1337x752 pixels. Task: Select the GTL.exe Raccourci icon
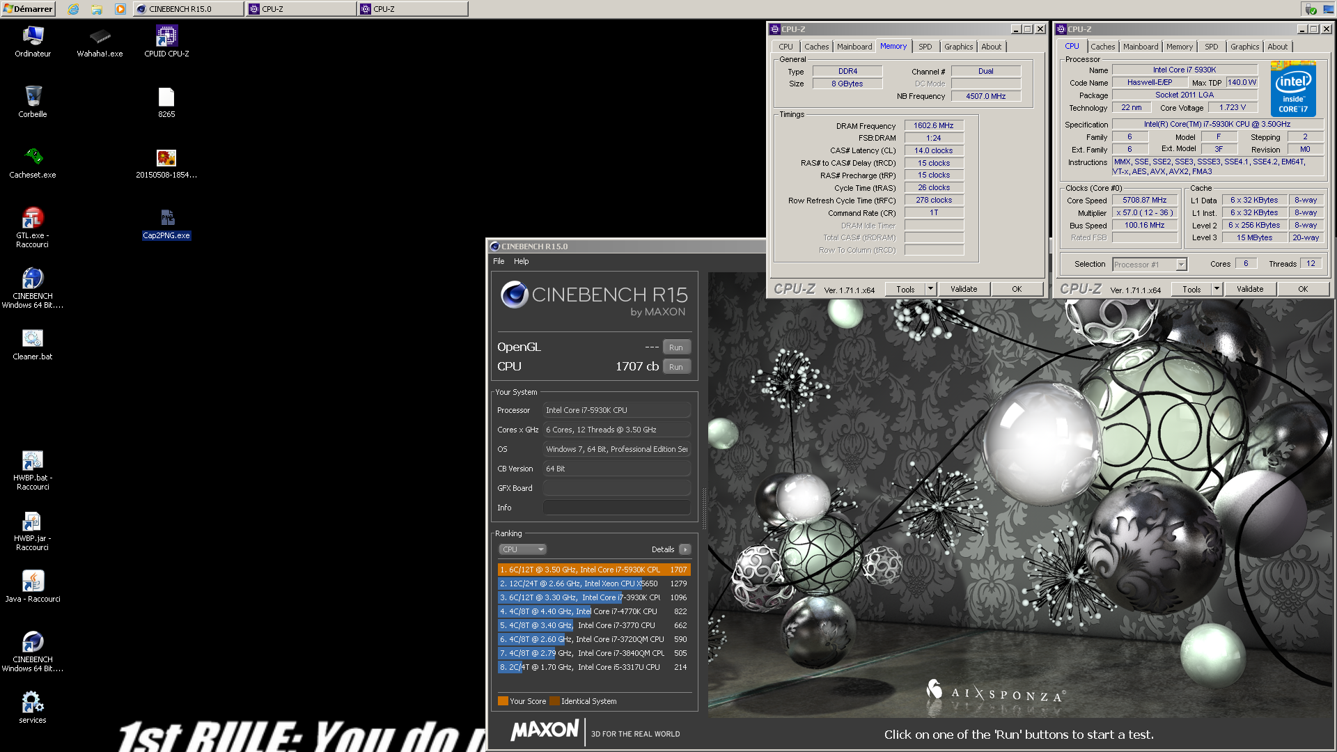33,227
